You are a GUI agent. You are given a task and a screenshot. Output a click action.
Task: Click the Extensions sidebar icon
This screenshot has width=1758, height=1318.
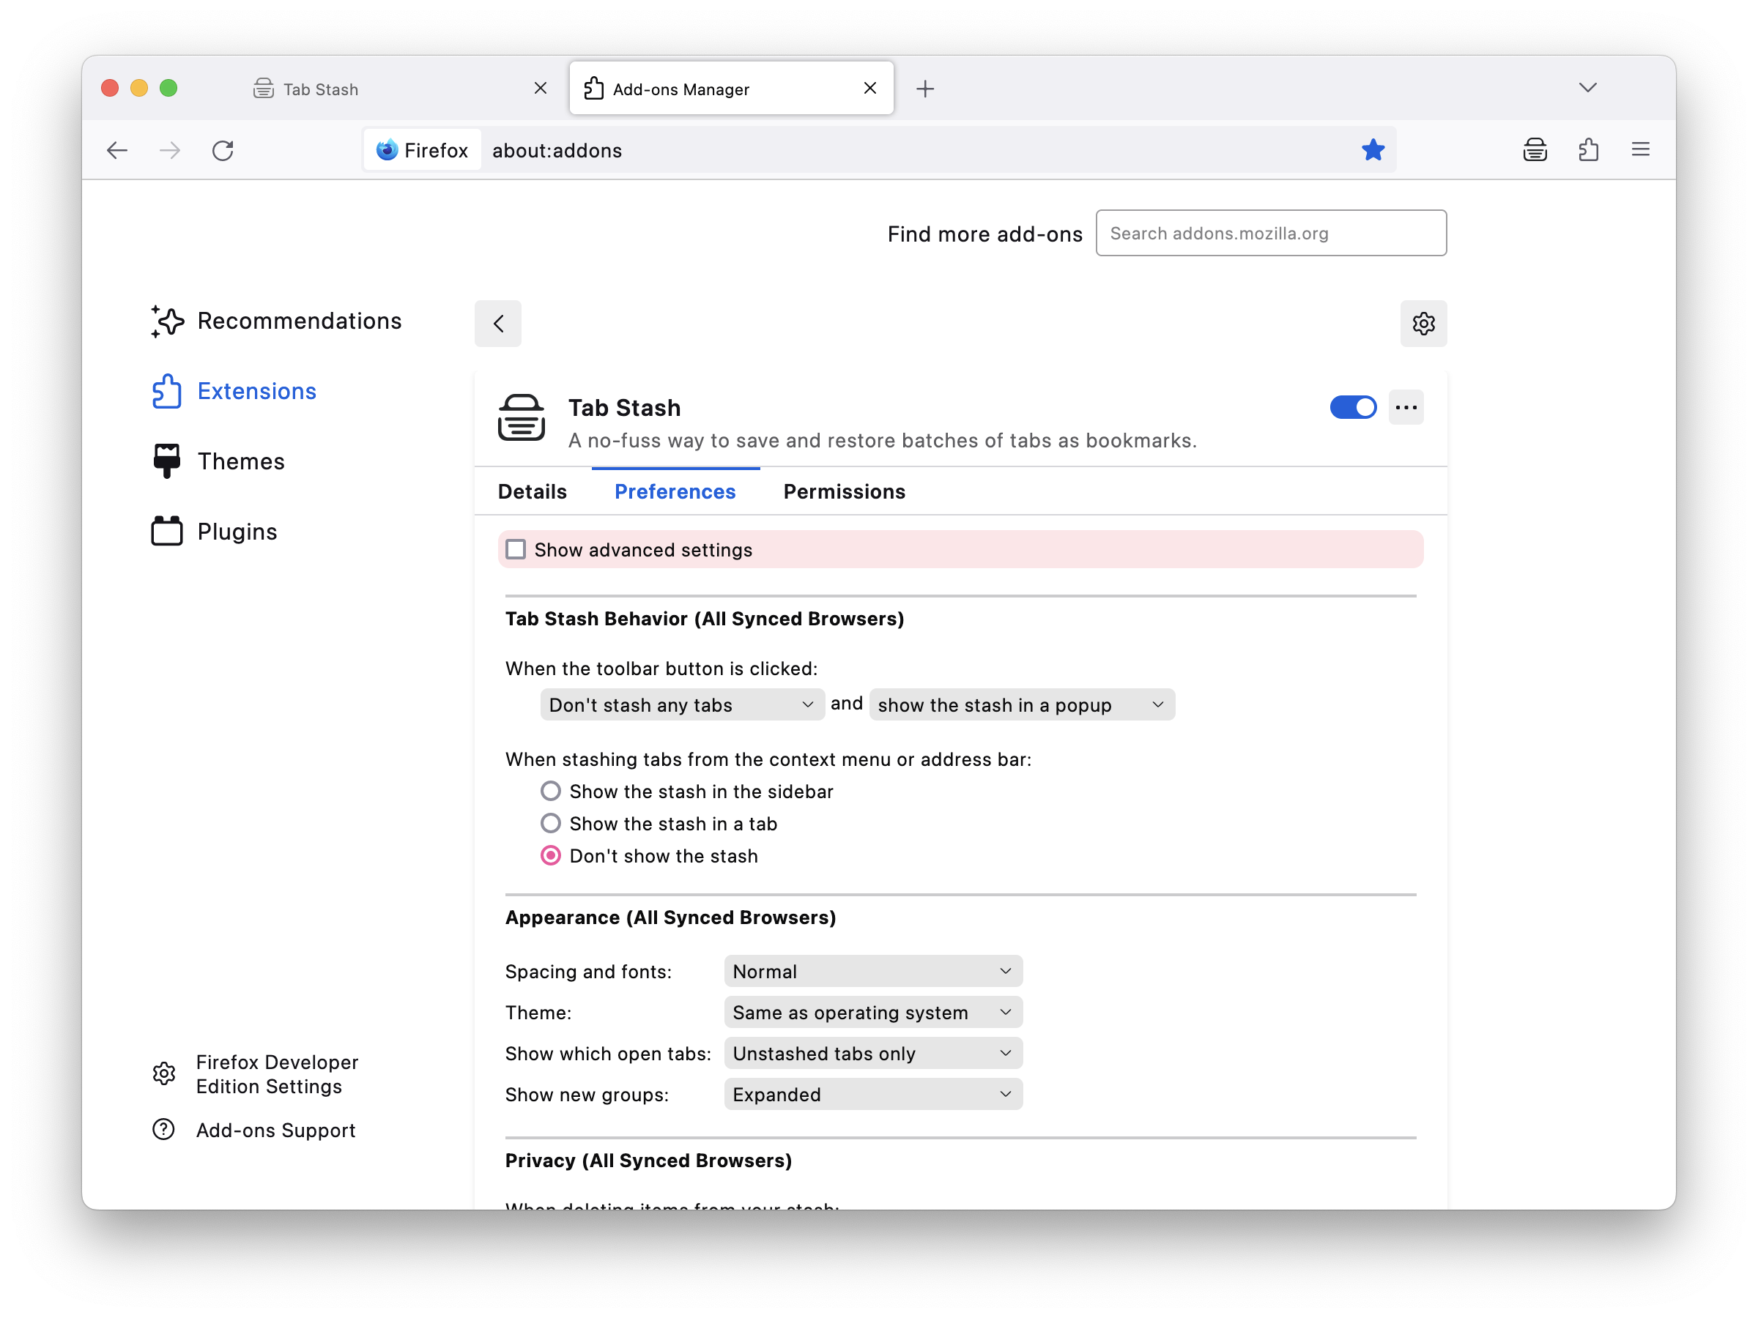point(166,390)
